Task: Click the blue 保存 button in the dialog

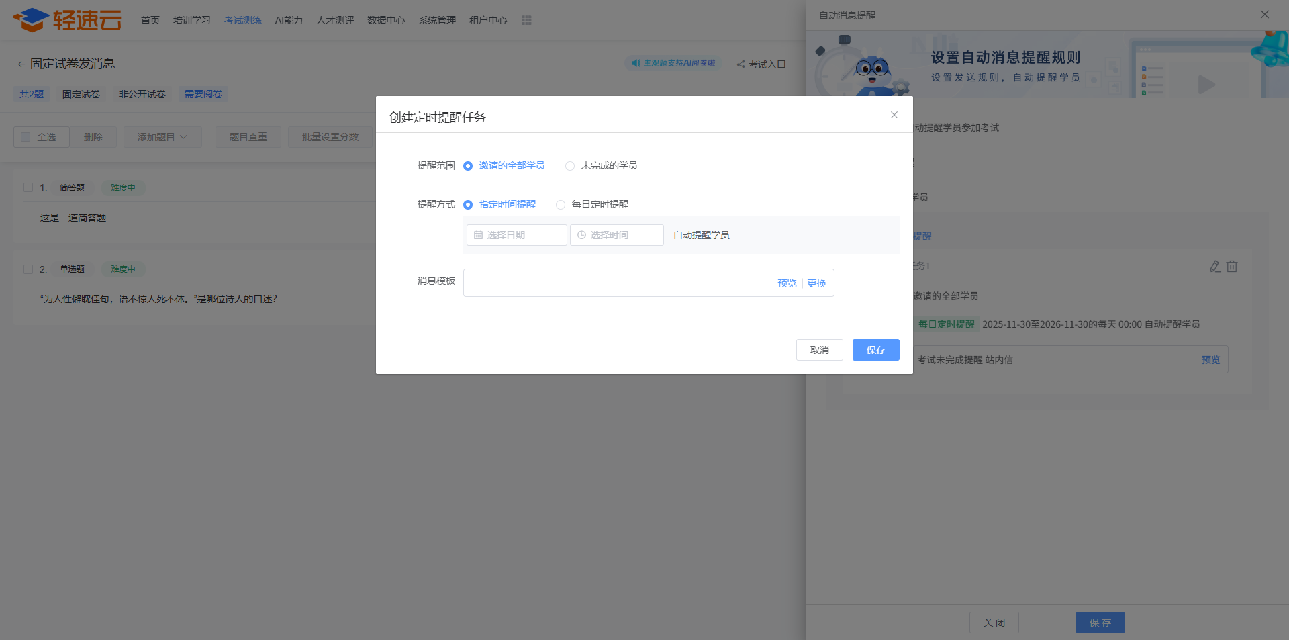Action: click(x=875, y=350)
